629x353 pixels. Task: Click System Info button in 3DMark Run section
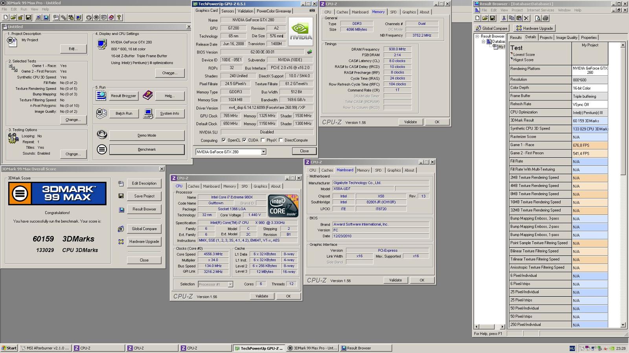coord(169,113)
